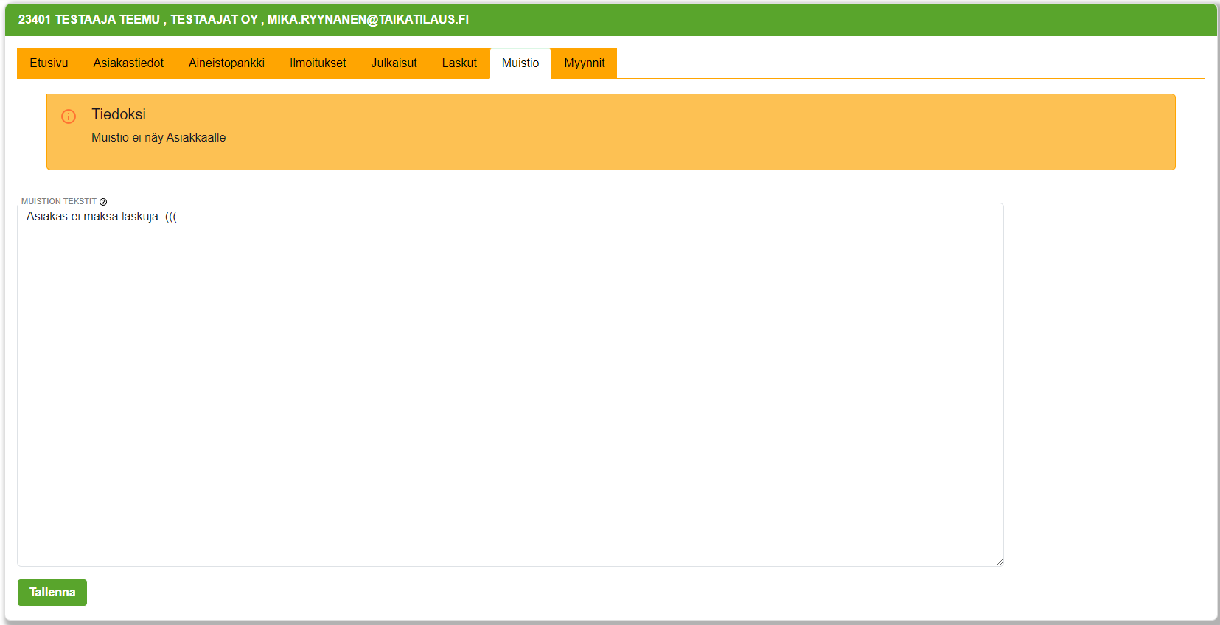Click the 'Muistio ei näy Asiakkaalle' text
This screenshot has height=625, width=1220.
[158, 138]
